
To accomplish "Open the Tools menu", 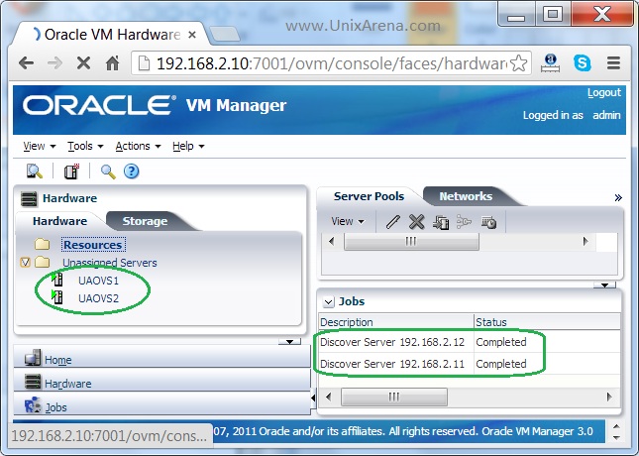I will click(85, 146).
